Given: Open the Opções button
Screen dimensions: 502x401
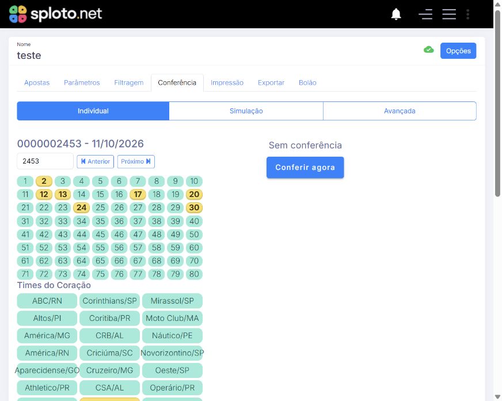Looking at the screenshot, I should (458, 51).
